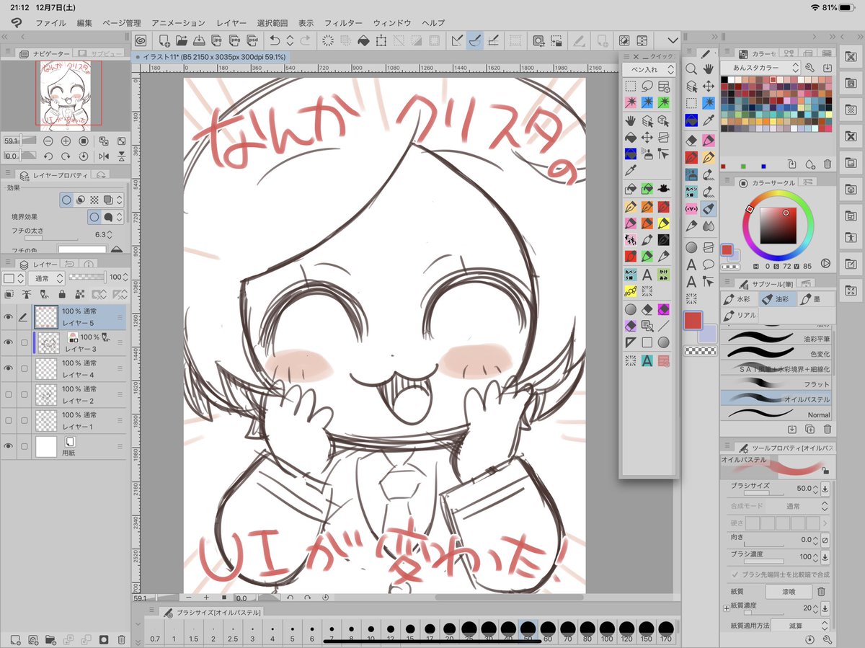Open the 合成モード 通常 dropdown in Tool Property

(799, 506)
